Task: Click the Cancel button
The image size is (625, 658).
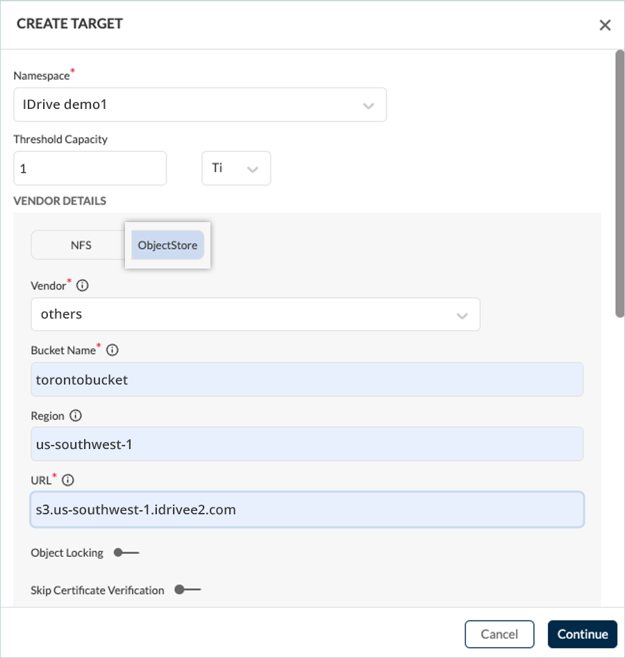Action: [499, 634]
